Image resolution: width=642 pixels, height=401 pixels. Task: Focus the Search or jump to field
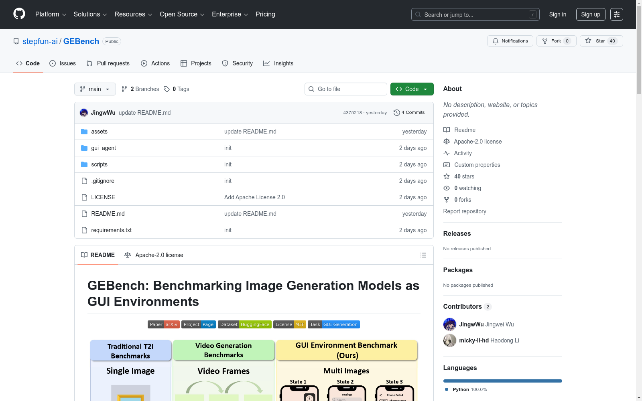475,14
